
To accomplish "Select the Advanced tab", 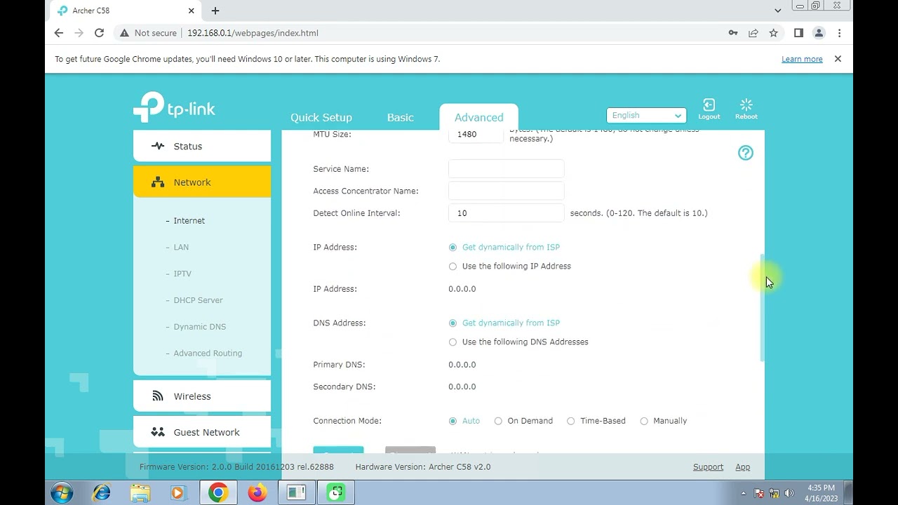I will 478,117.
